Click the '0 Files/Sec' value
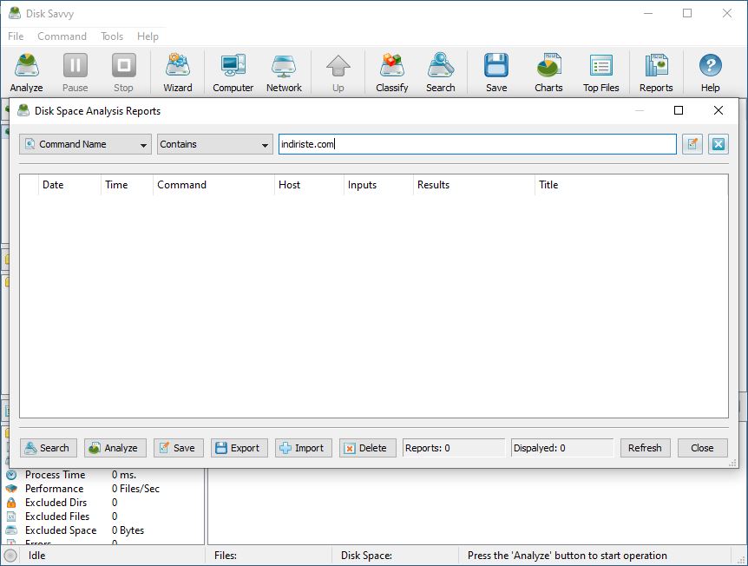 [135, 489]
